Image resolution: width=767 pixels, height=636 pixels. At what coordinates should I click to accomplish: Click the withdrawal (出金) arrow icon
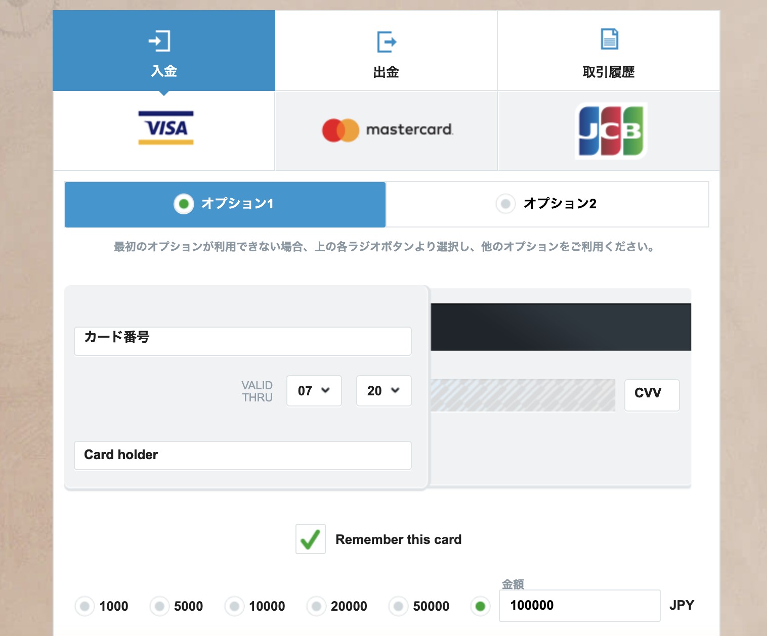[386, 41]
